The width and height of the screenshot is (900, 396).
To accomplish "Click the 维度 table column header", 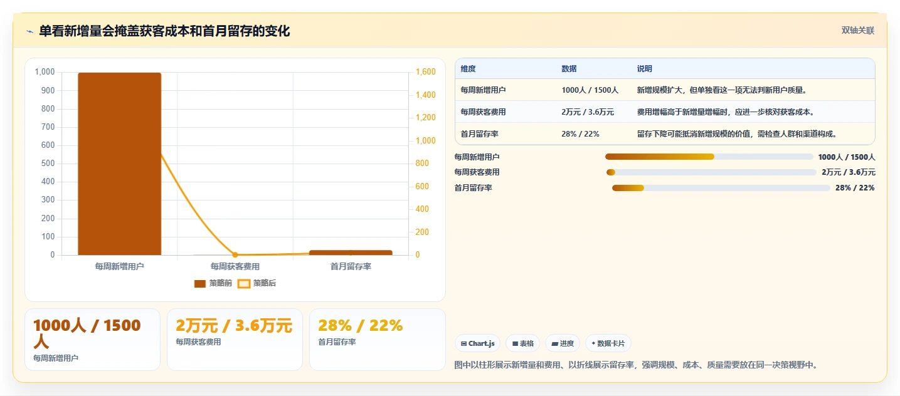I will 468,69.
